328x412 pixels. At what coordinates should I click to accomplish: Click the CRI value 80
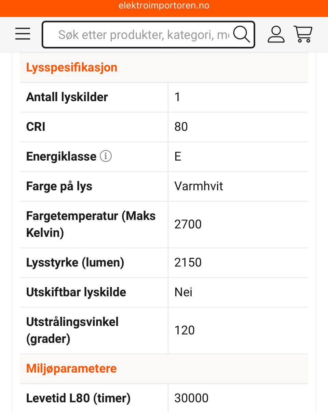point(181,127)
